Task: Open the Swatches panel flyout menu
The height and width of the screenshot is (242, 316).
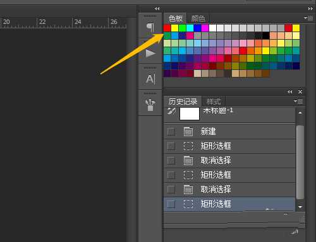Action: 308,18
